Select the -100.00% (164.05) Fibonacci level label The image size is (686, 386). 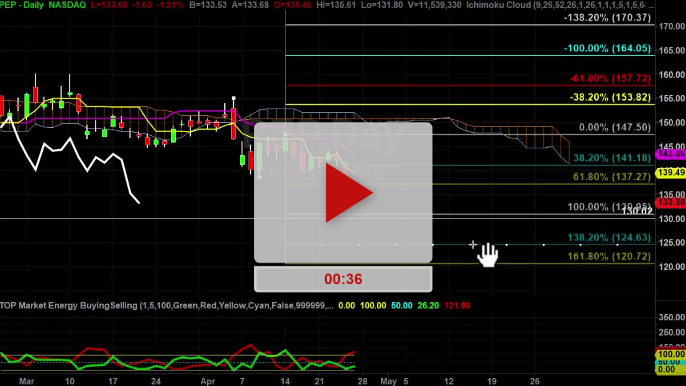(x=607, y=48)
